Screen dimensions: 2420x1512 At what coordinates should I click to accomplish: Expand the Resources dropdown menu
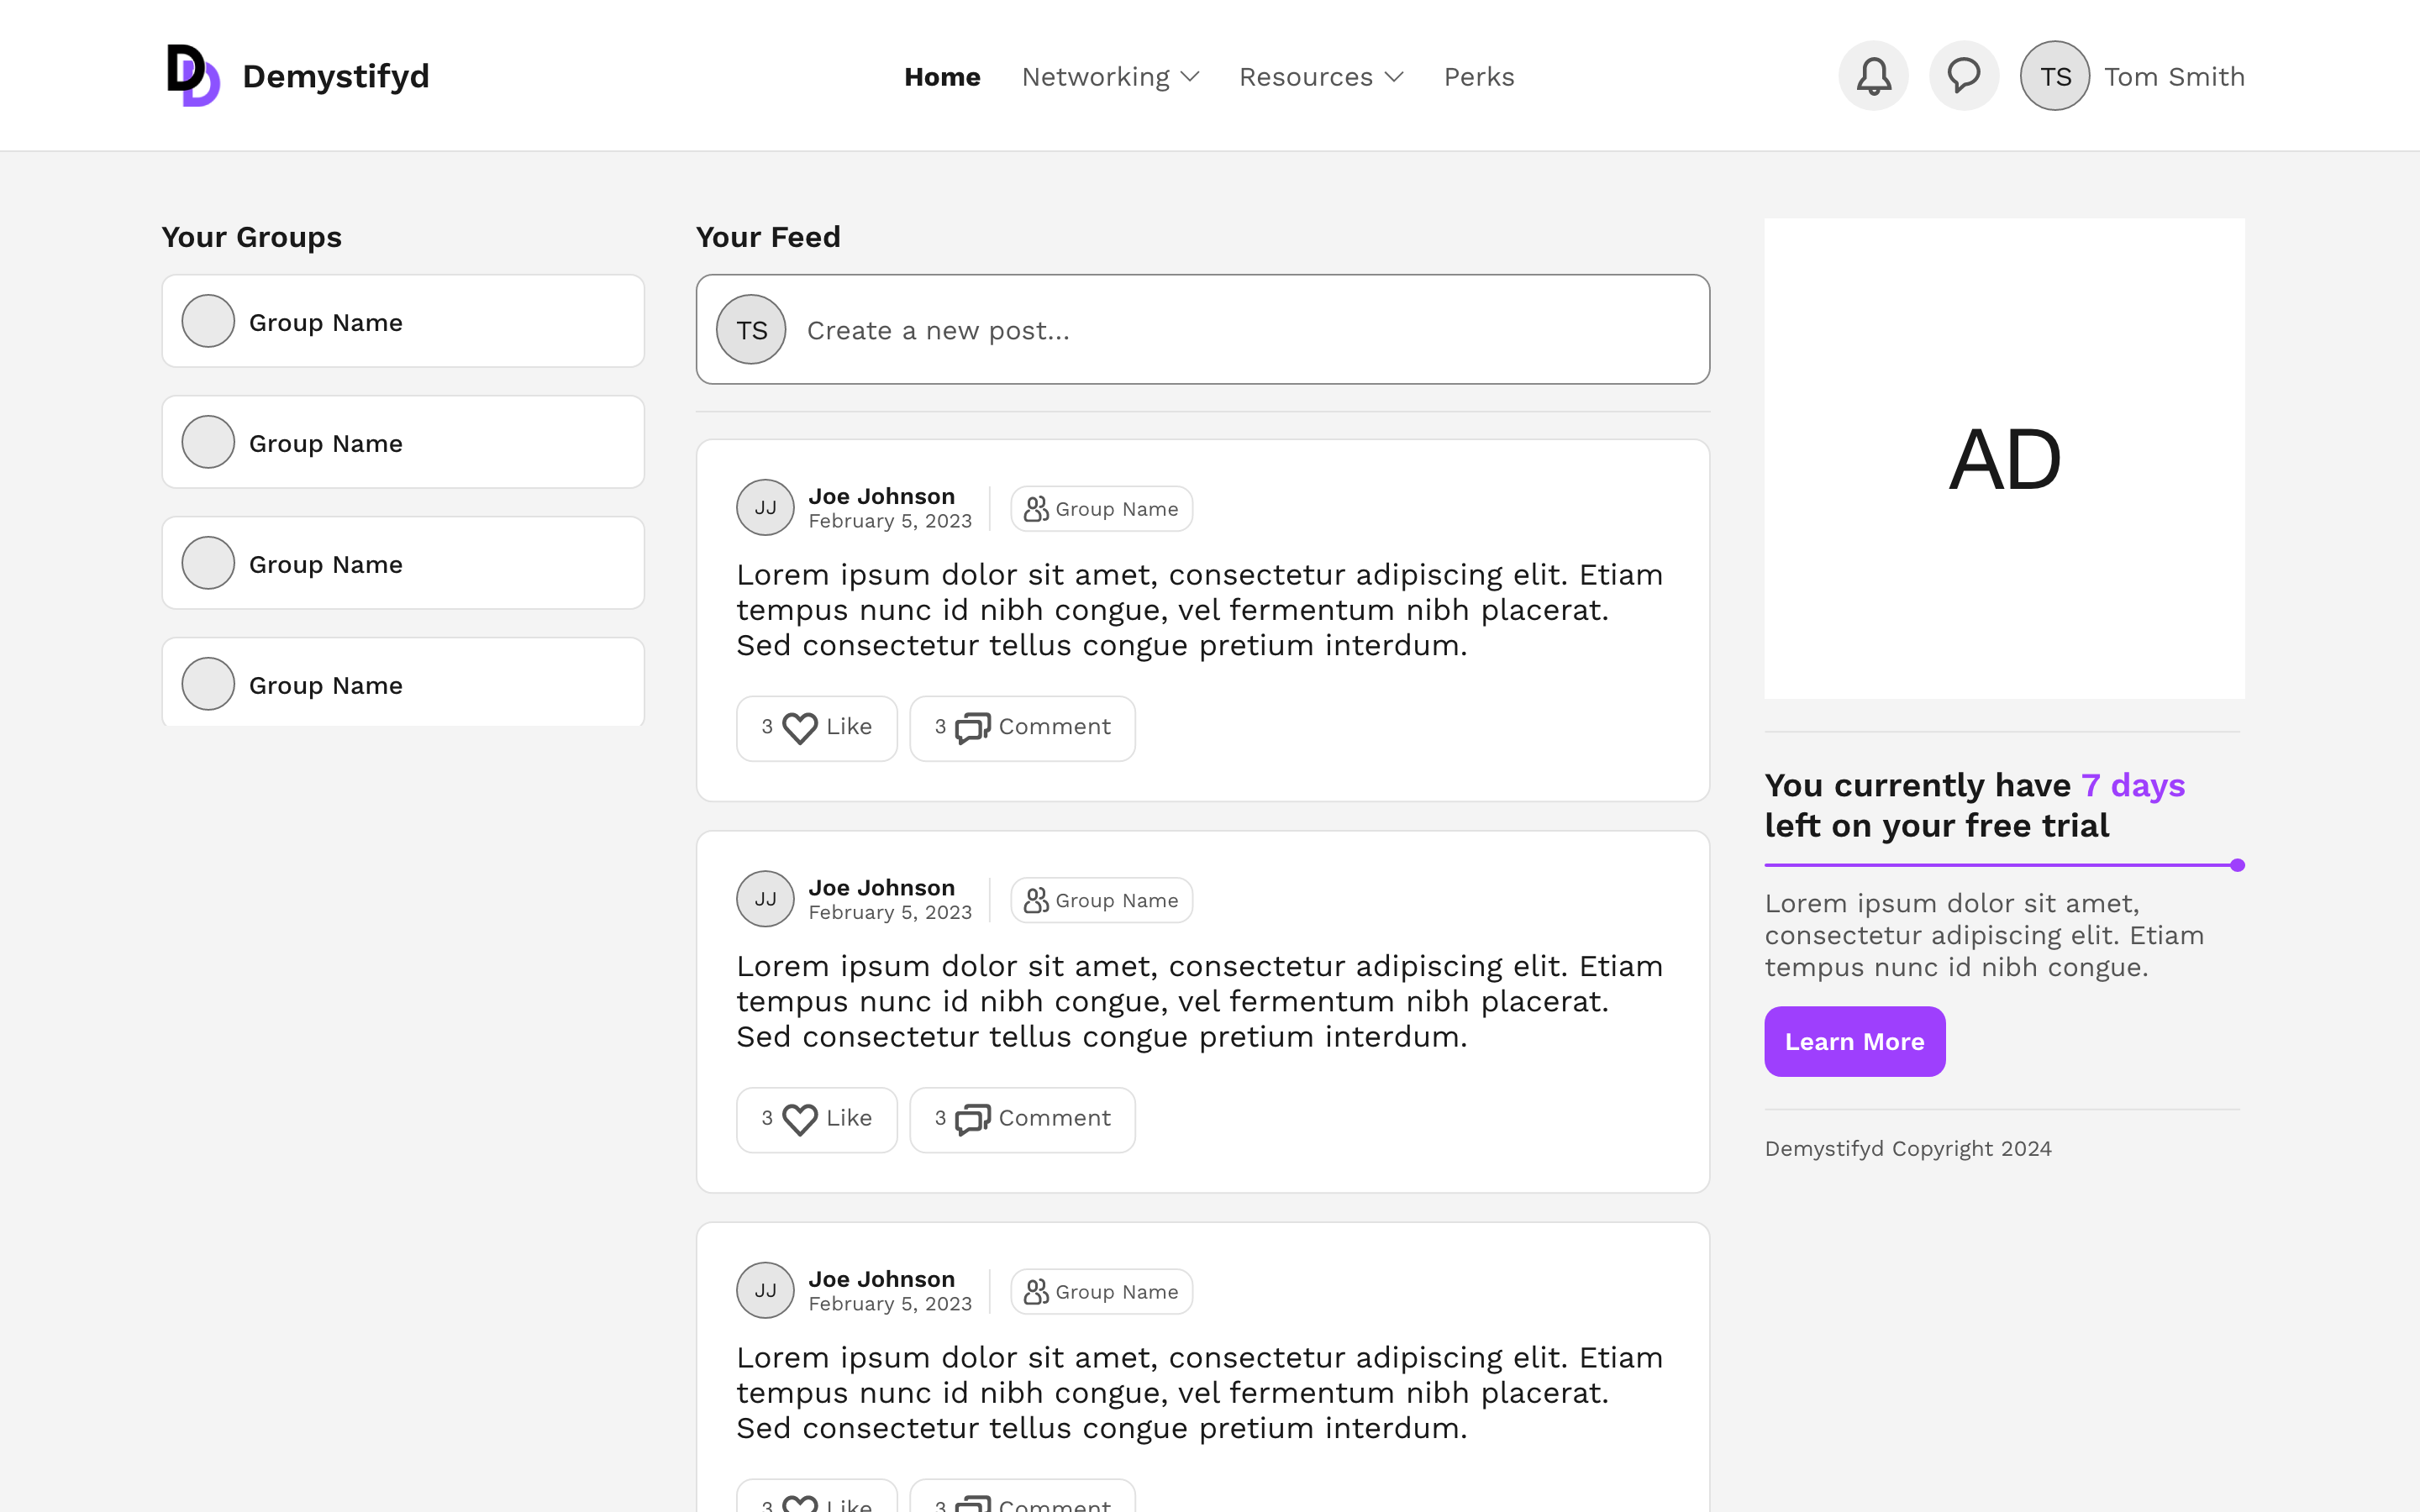pos(1321,77)
